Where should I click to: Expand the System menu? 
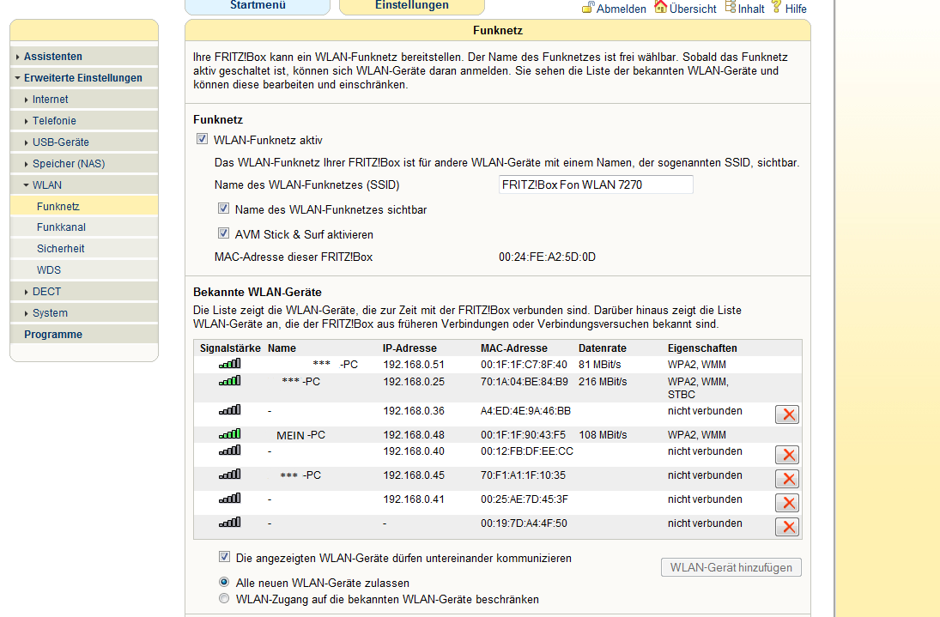point(84,313)
